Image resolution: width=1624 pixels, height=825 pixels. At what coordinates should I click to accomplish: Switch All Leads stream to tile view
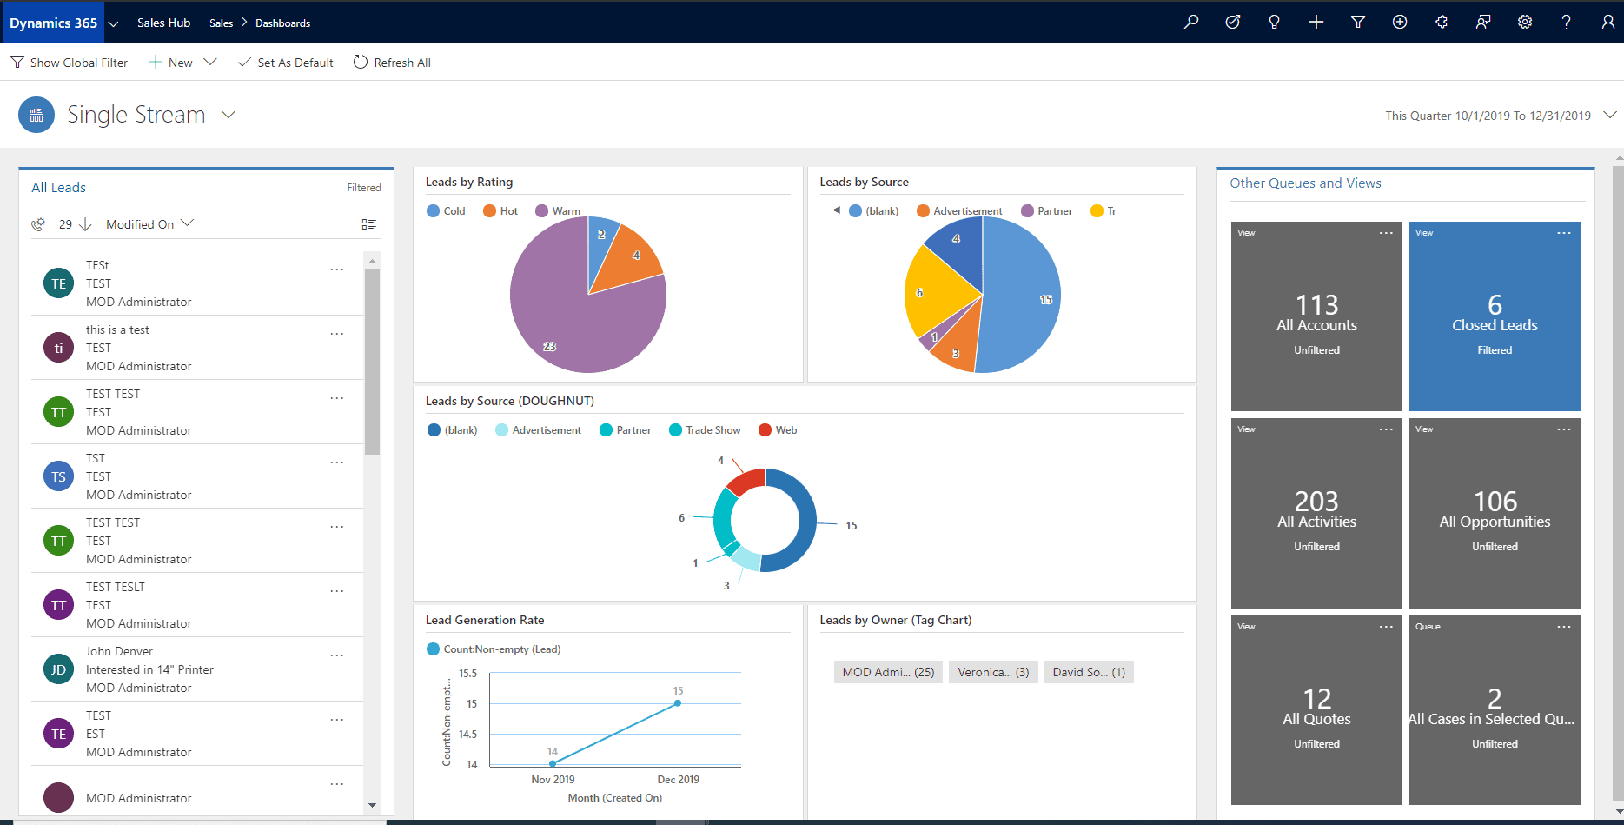369,224
